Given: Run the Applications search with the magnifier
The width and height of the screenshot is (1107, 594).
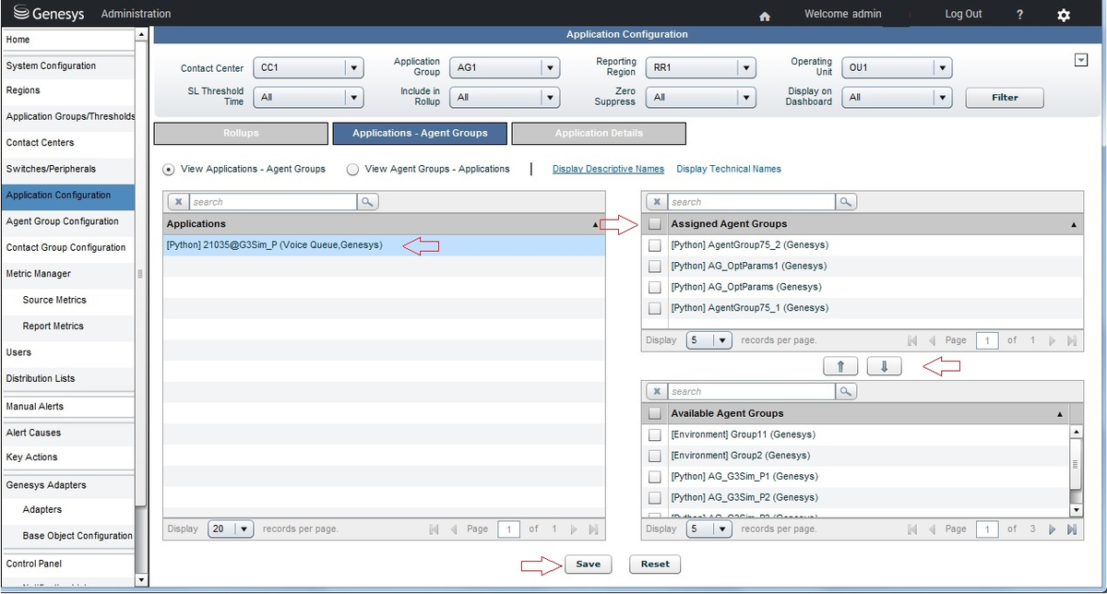Looking at the screenshot, I should 367,202.
